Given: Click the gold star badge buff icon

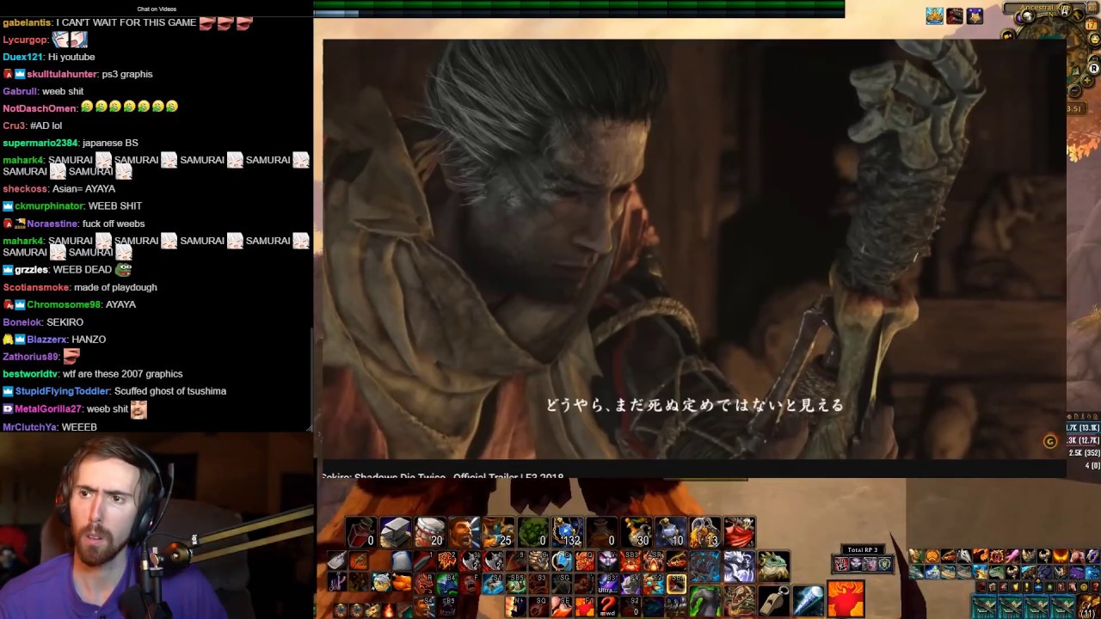Looking at the screenshot, I should (x=975, y=16).
